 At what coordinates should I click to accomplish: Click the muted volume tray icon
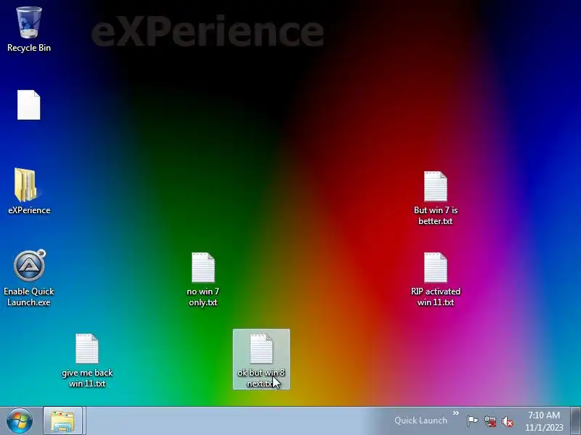point(507,421)
